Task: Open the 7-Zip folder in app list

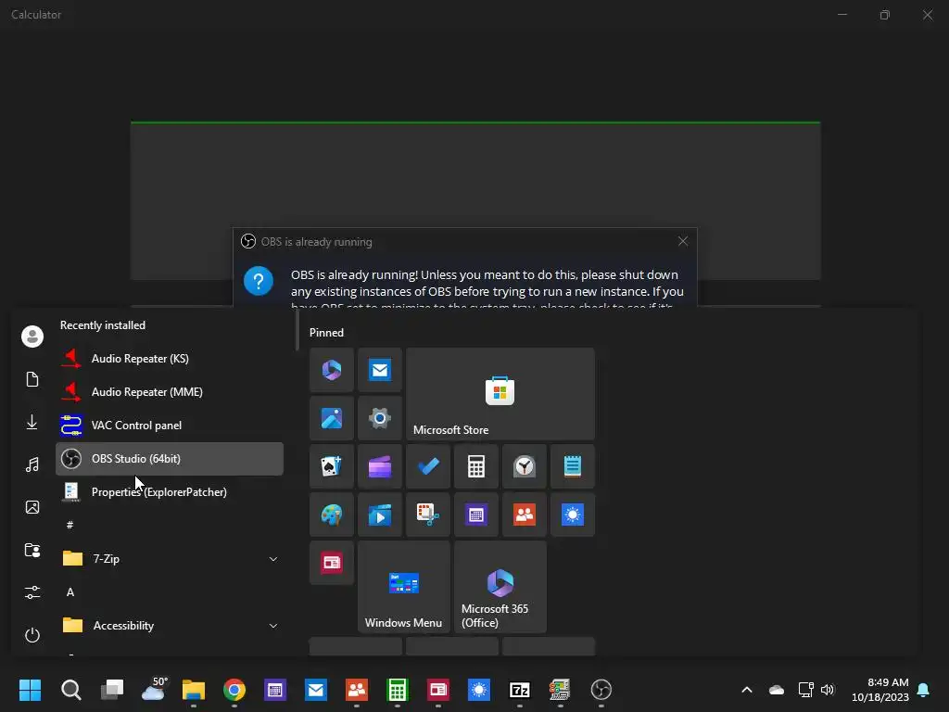Action: tap(170, 559)
